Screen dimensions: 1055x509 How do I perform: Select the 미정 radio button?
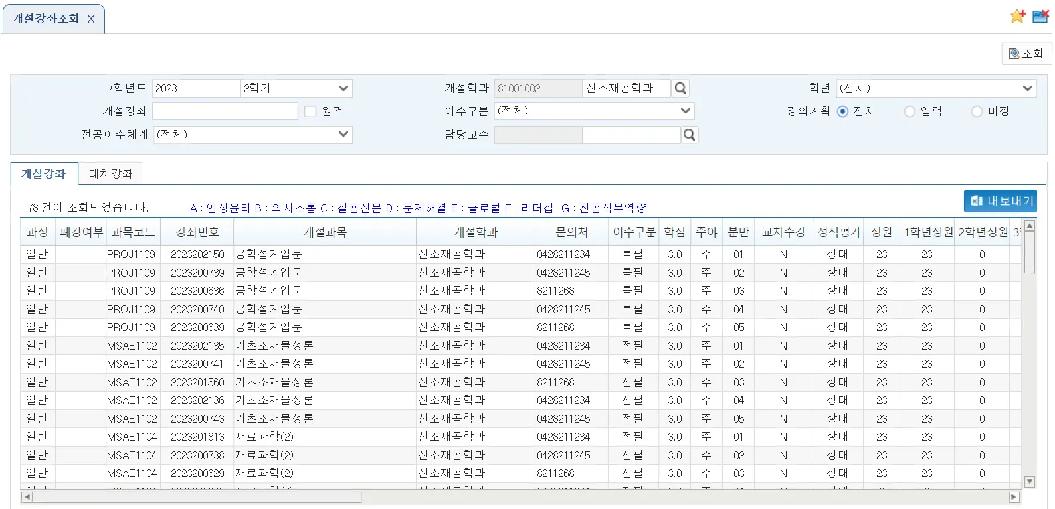[x=977, y=111]
